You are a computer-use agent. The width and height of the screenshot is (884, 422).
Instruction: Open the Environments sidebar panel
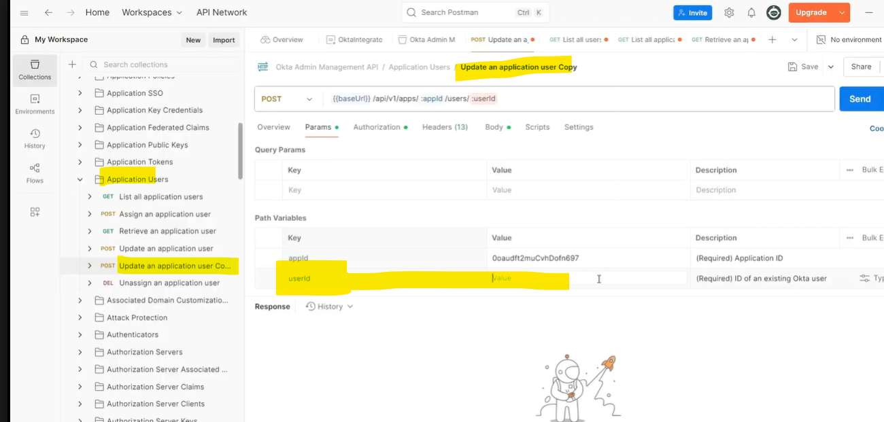coord(35,103)
